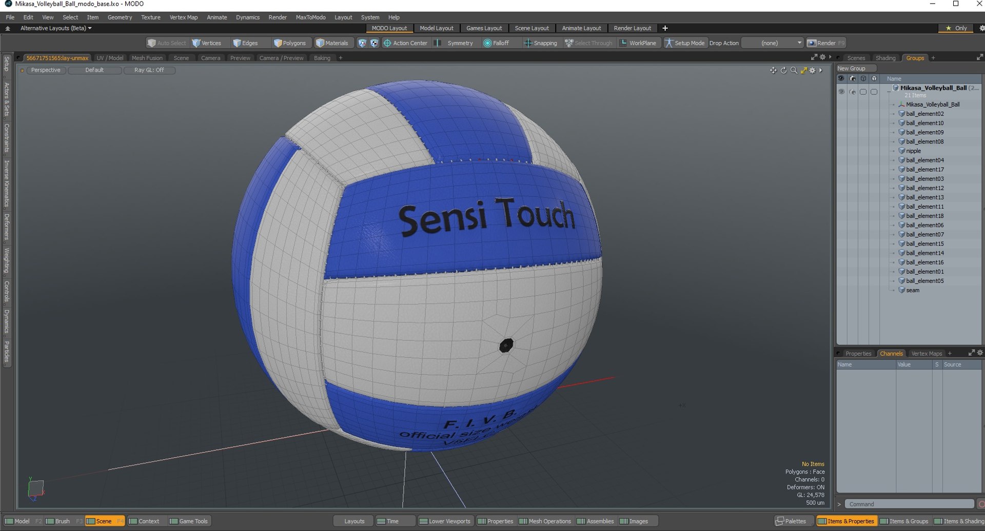Image resolution: width=985 pixels, height=531 pixels.
Task: Add new layout with plus icon
Action: 665,28
